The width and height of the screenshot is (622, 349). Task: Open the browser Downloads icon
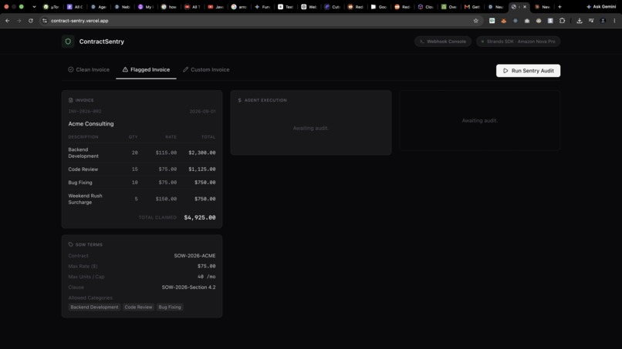[x=580, y=21]
